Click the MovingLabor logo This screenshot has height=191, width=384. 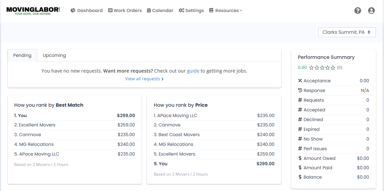point(33,11)
